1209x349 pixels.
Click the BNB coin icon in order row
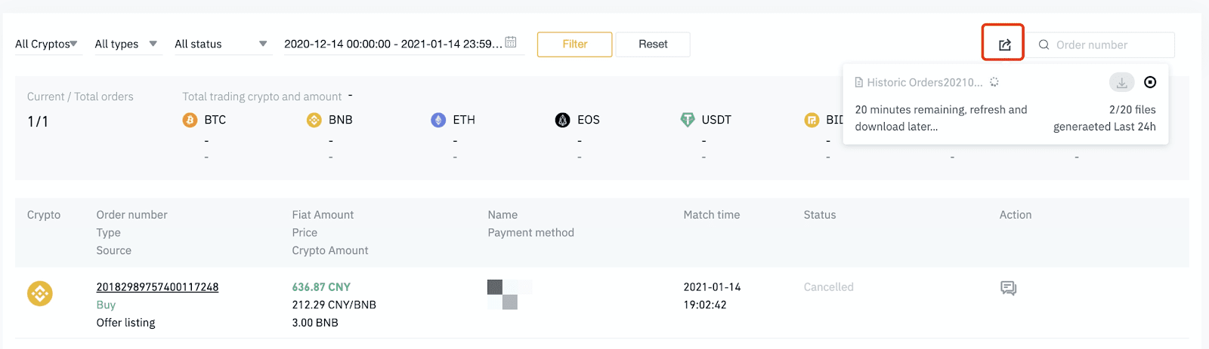click(40, 293)
